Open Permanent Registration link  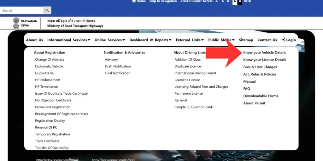tap(53, 107)
